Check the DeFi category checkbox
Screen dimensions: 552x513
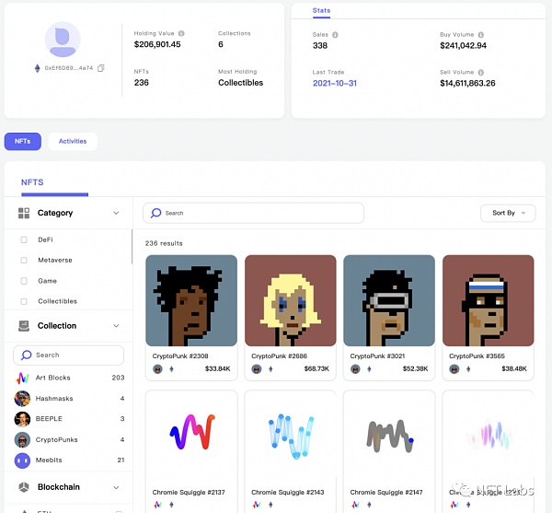tap(24, 239)
